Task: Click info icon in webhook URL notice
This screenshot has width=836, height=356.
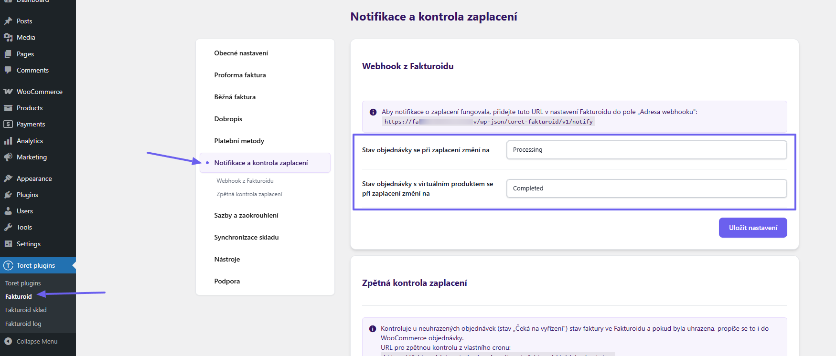Action: tap(373, 112)
